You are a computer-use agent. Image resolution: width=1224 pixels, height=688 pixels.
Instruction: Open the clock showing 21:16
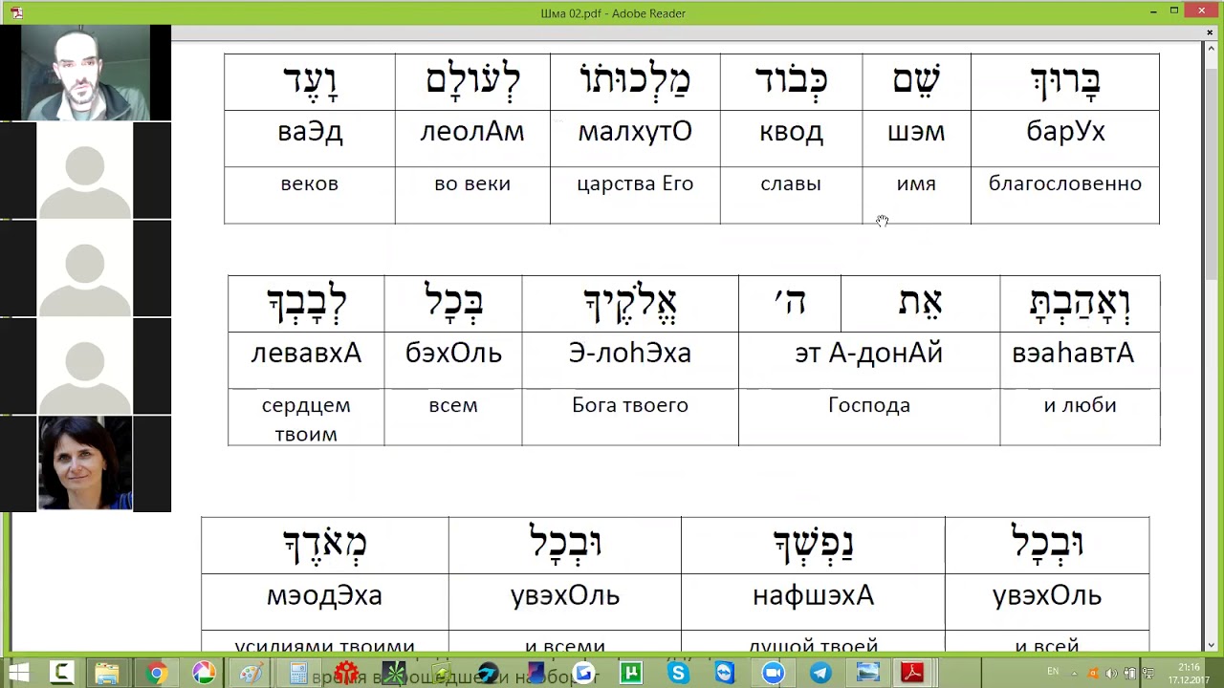(1189, 674)
